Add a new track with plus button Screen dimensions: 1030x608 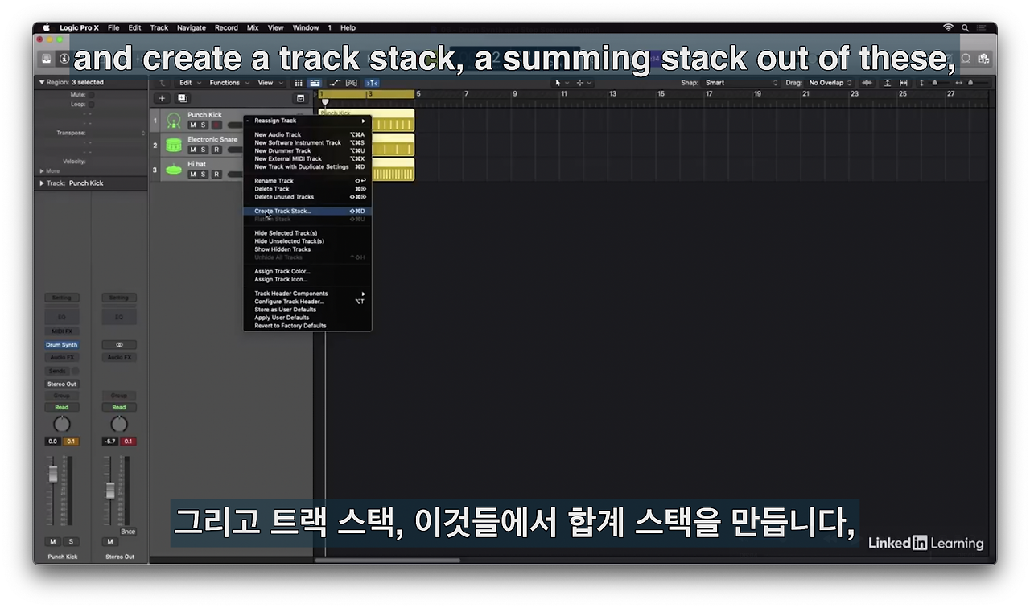pos(162,98)
